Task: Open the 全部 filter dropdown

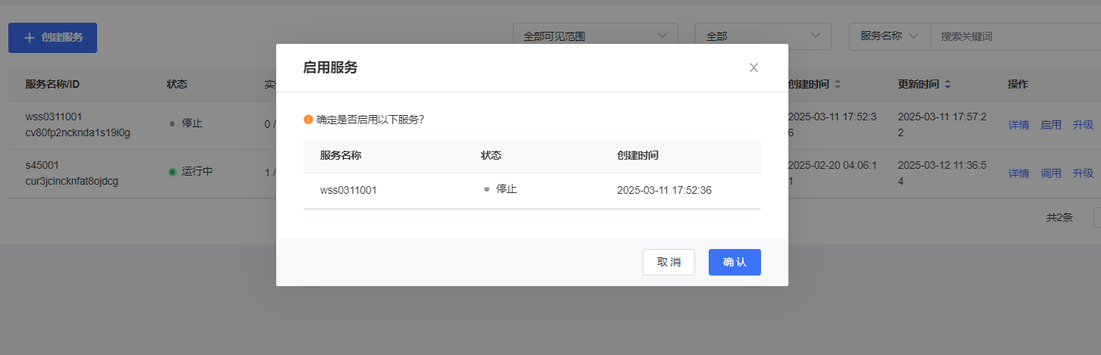Action: 763,36
